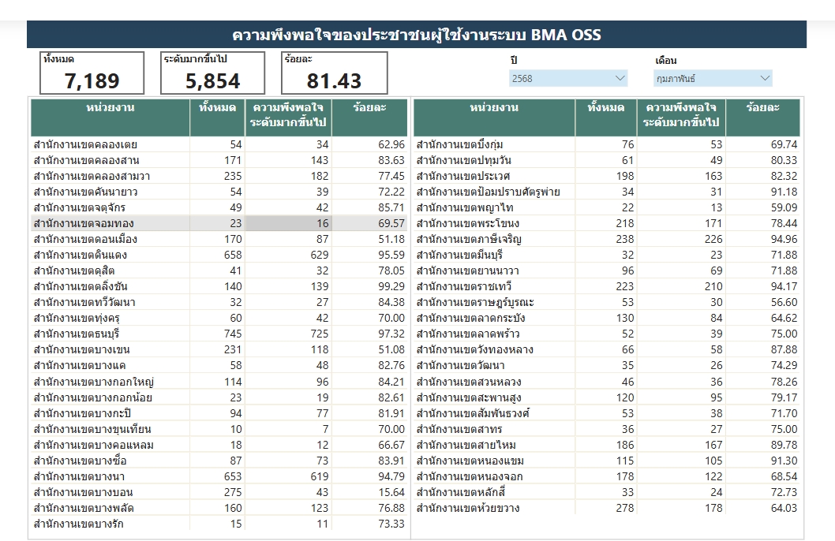Sort left table by ความพึงพอใจระดับมากขึ้นไป header
This screenshot has height=541, width=835.
288,117
